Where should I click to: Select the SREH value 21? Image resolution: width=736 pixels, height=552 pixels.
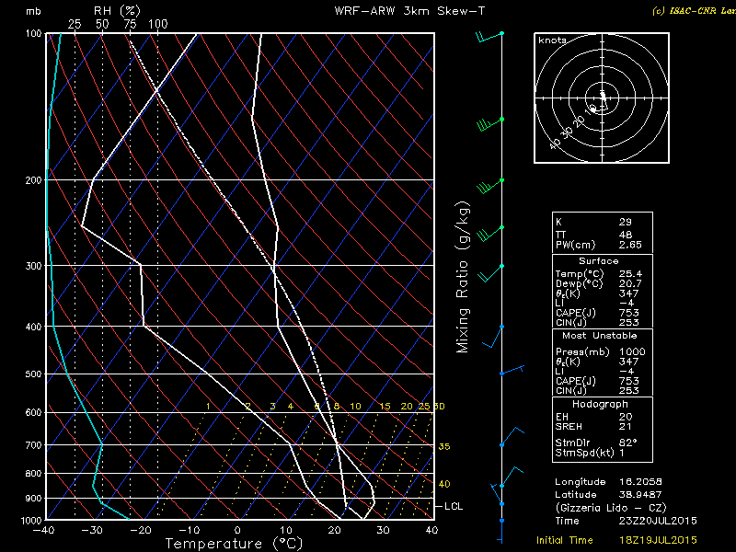pyautogui.click(x=626, y=427)
